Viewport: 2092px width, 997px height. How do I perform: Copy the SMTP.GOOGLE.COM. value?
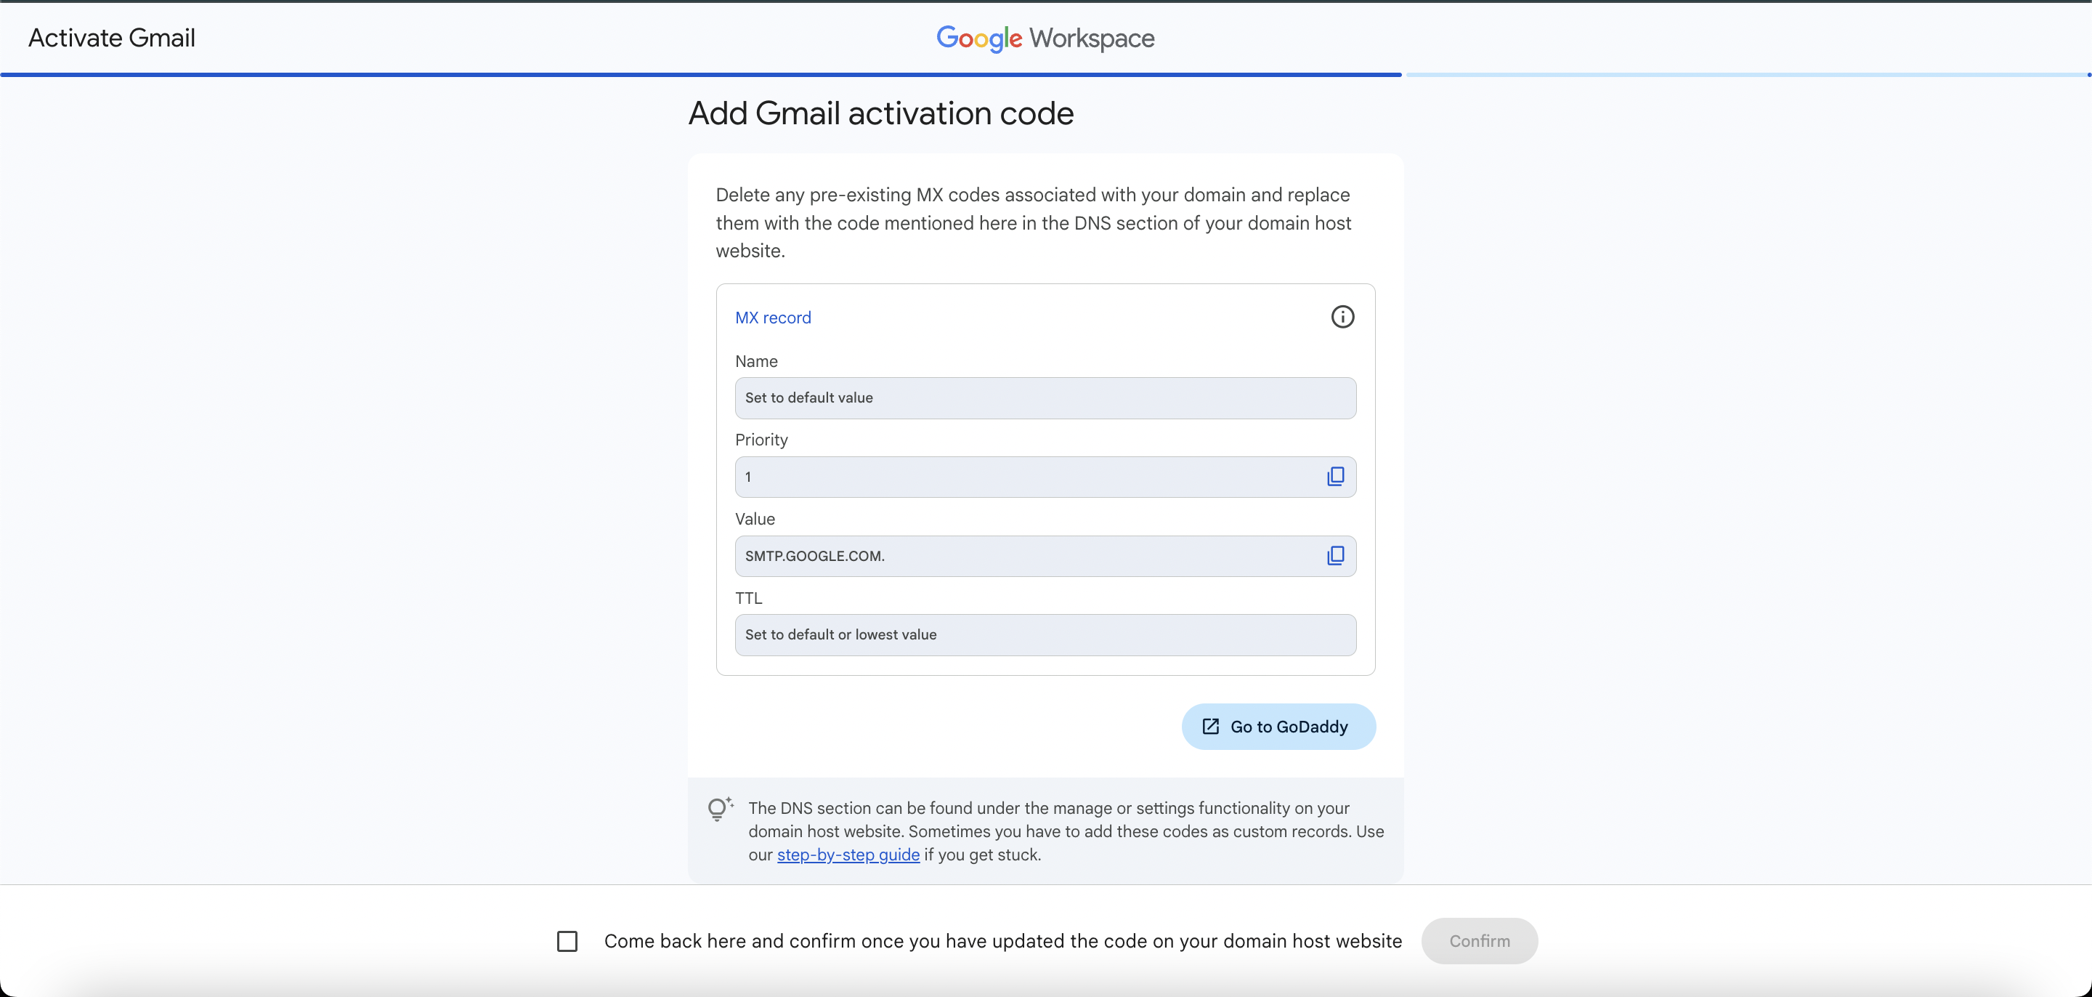[1335, 556]
